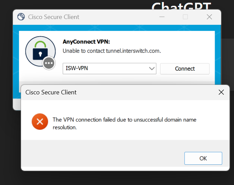This screenshot has height=185, width=234.
Task: Click the ISW-VPN text in combo box
Action: [77, 69]
